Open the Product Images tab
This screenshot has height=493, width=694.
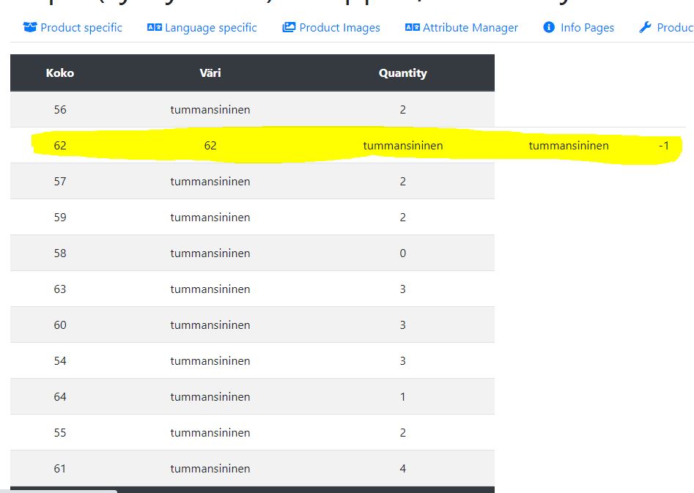click(331, 27)
